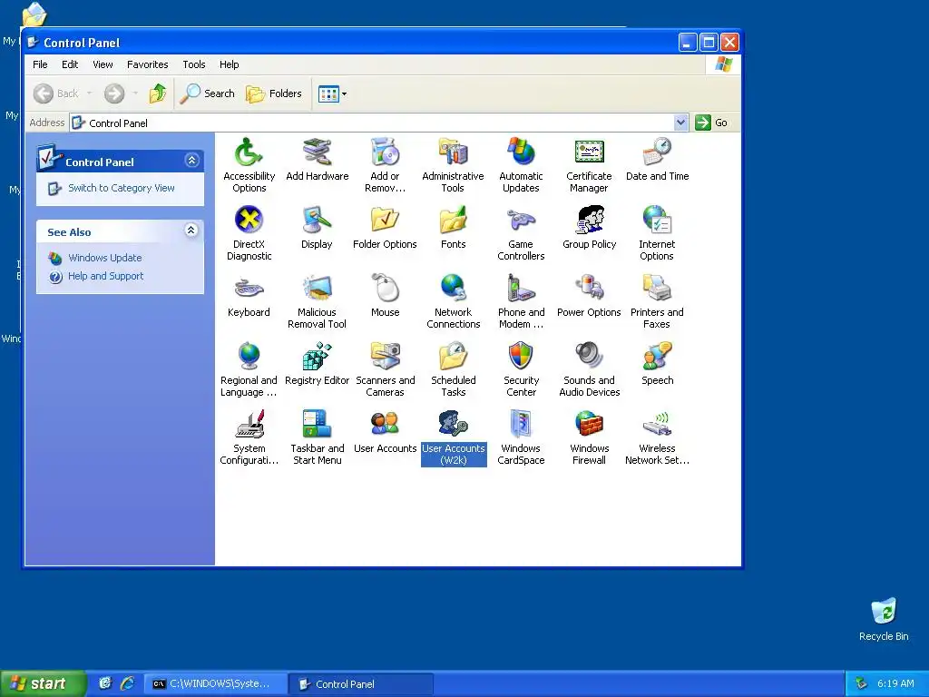The image size is (929, 697).
Task: Open Scheduled Tasks icon
Action: [x=454, y=357]
